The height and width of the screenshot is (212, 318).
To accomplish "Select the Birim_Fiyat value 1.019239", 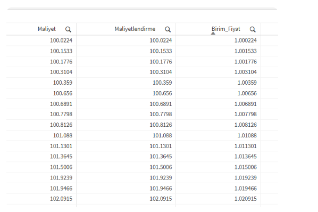I will click(246, 178).
